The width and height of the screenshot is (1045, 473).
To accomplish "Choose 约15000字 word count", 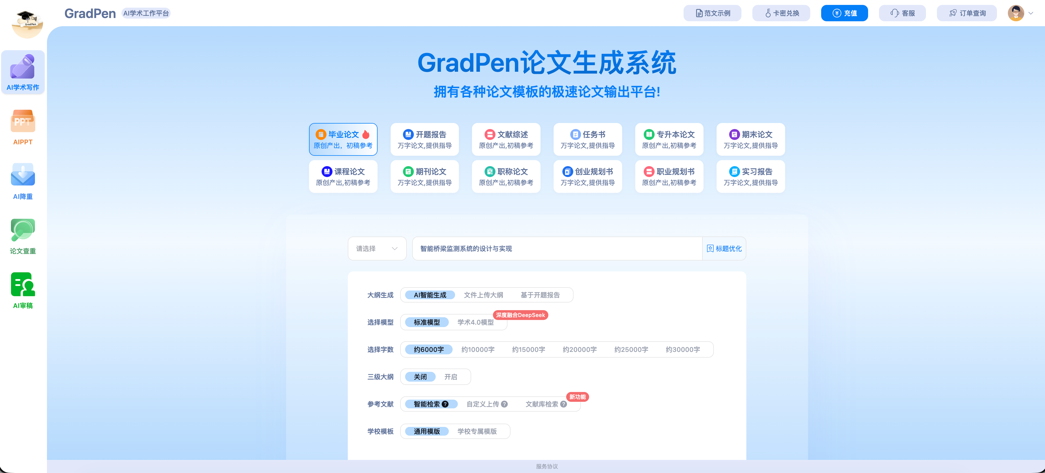I will (x=528, y=349).
